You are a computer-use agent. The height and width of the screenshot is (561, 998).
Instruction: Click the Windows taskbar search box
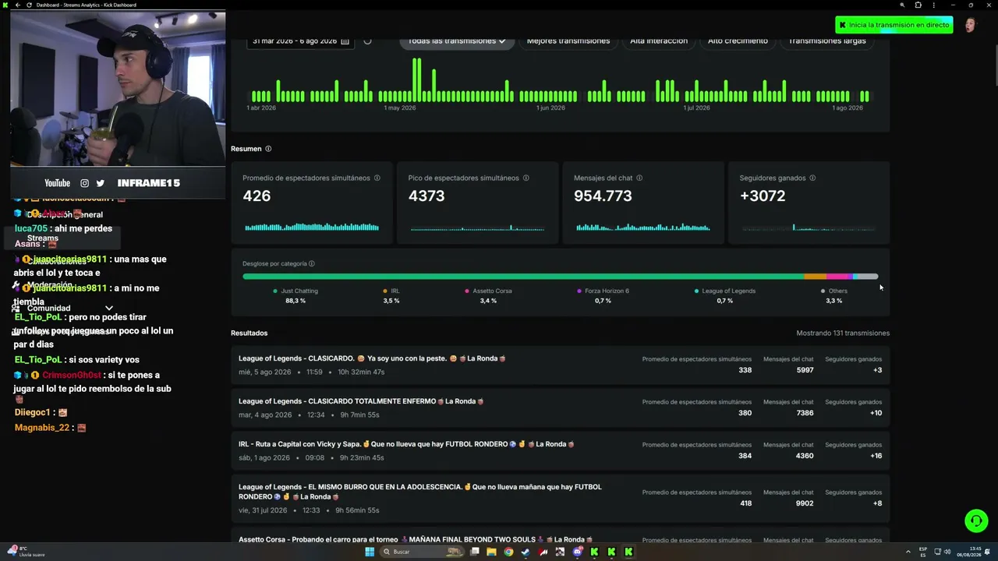(421, 552)
